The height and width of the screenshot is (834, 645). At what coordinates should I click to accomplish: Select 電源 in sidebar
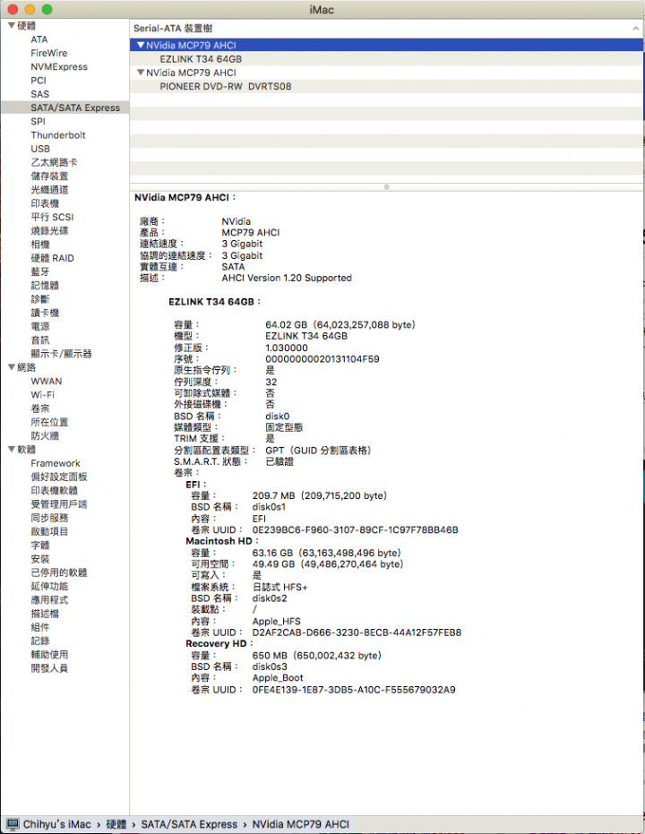[x=40, y=327]
